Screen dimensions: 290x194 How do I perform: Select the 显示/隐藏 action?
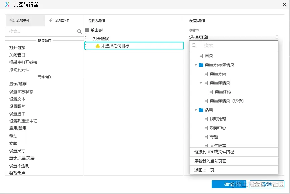tap(18, 84)
